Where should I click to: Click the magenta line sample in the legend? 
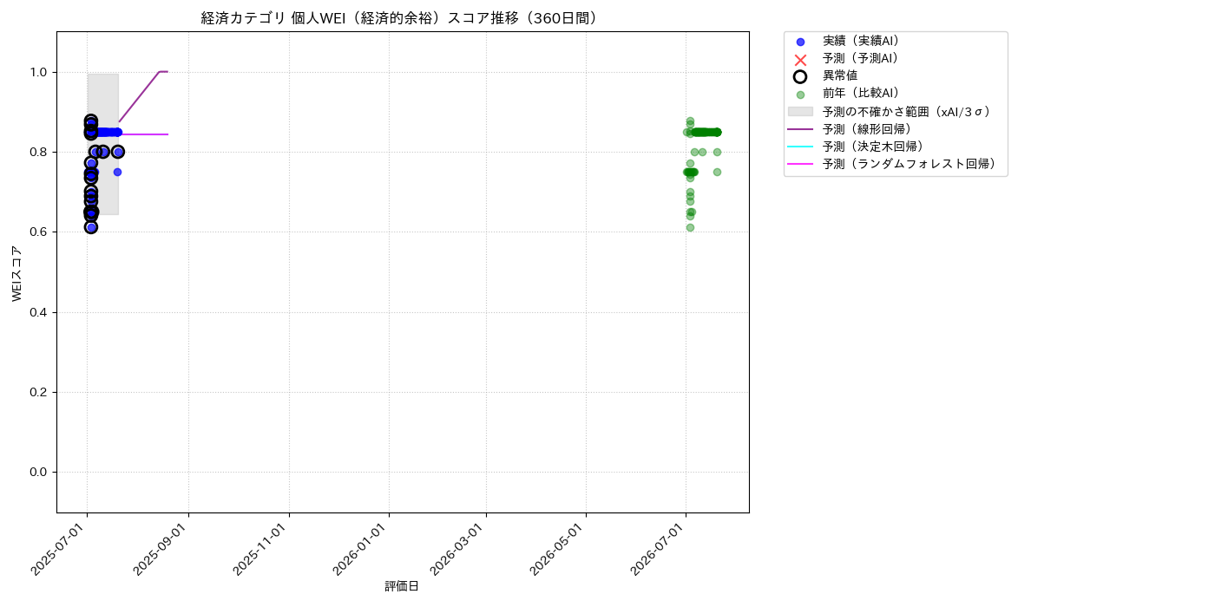tap(800, 163)
